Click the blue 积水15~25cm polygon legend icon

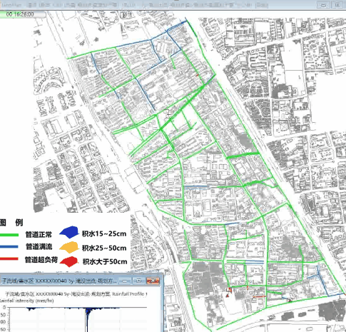pyautogui.click(x=69, y=232)
